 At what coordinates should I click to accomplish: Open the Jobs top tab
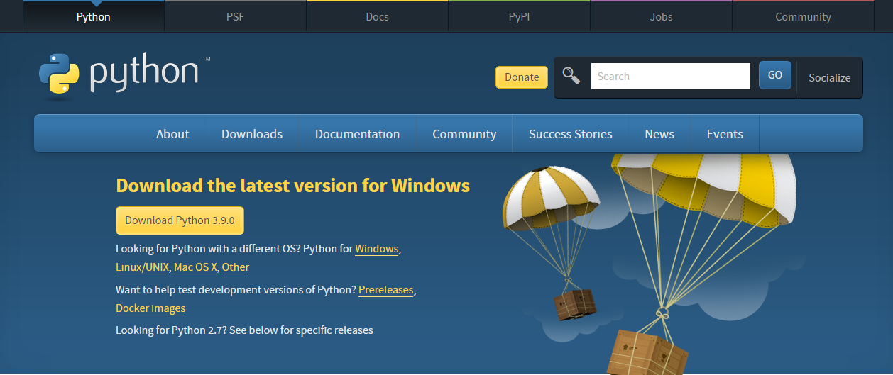point(662,16)
